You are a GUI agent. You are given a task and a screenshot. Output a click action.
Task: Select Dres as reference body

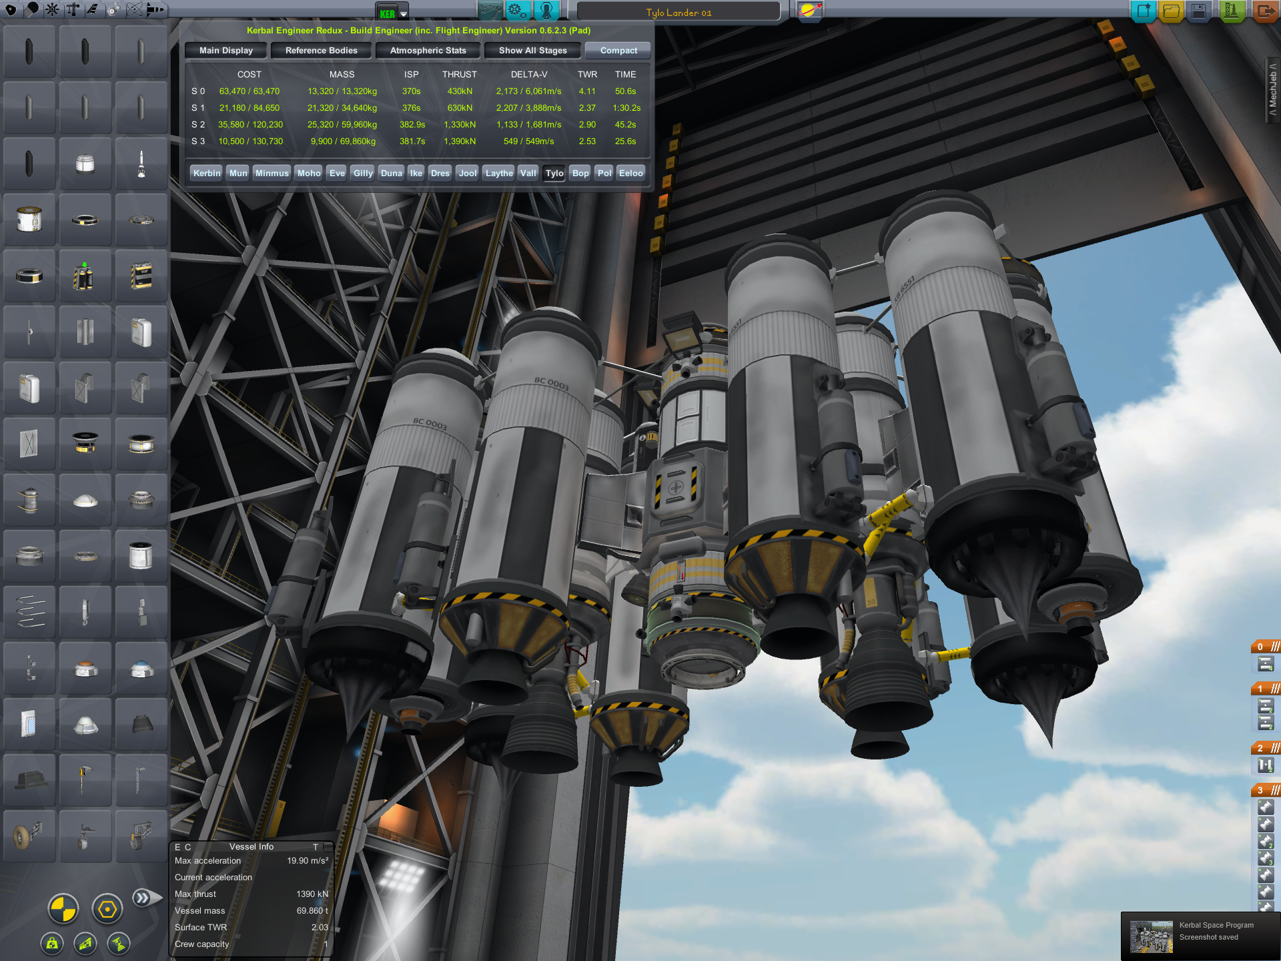[440, 174]
